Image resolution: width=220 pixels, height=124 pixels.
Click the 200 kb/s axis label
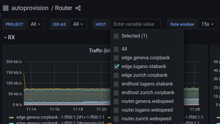tap(14, 62)
